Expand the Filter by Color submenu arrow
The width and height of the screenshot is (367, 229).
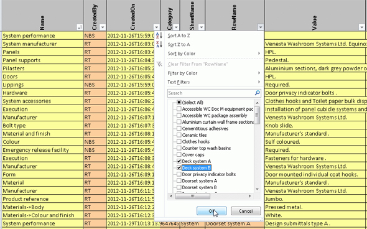tap(259, 73)
